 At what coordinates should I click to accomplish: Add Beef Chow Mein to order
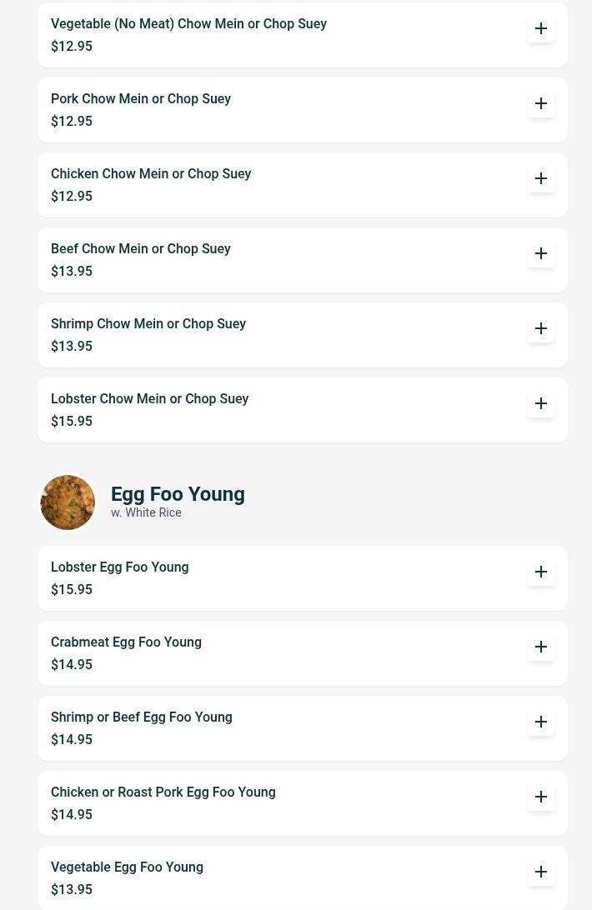coord(541,253)
